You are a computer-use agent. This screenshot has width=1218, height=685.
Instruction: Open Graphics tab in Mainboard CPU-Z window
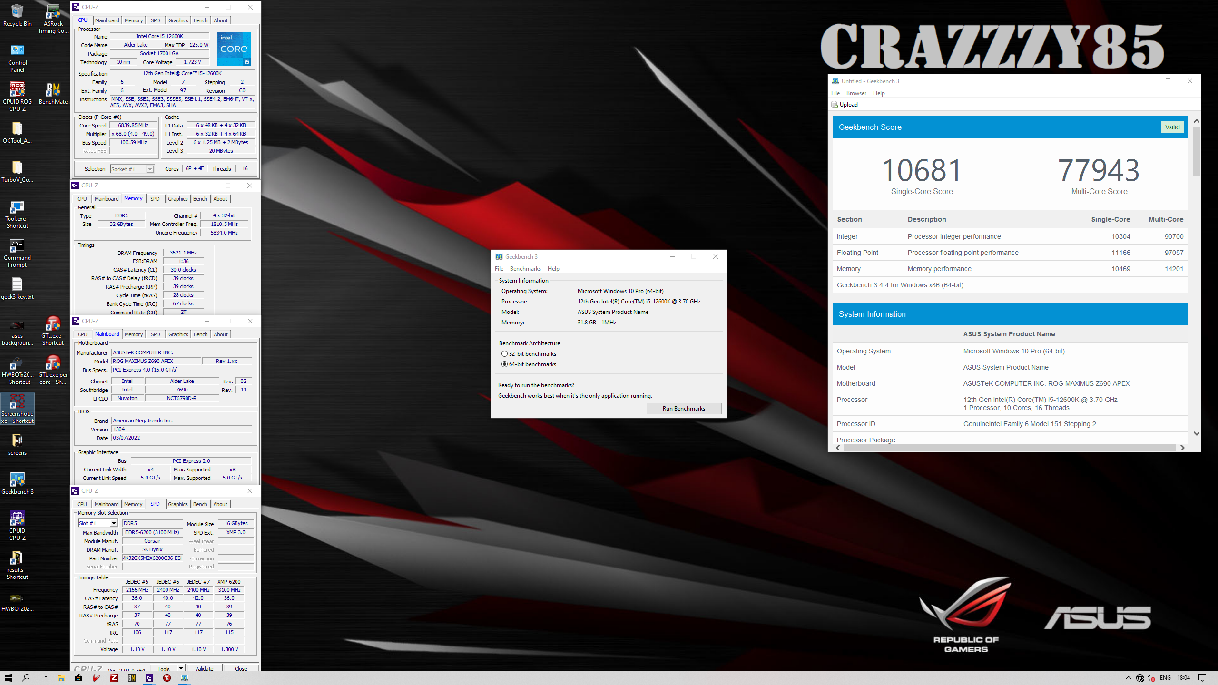[x=178, y=334]
